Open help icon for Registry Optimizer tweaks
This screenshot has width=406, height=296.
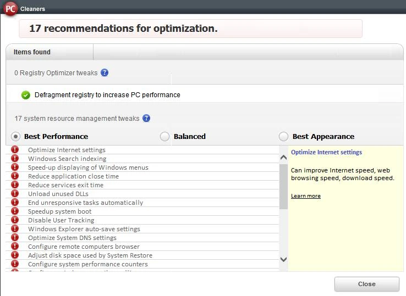coord(105,72)
